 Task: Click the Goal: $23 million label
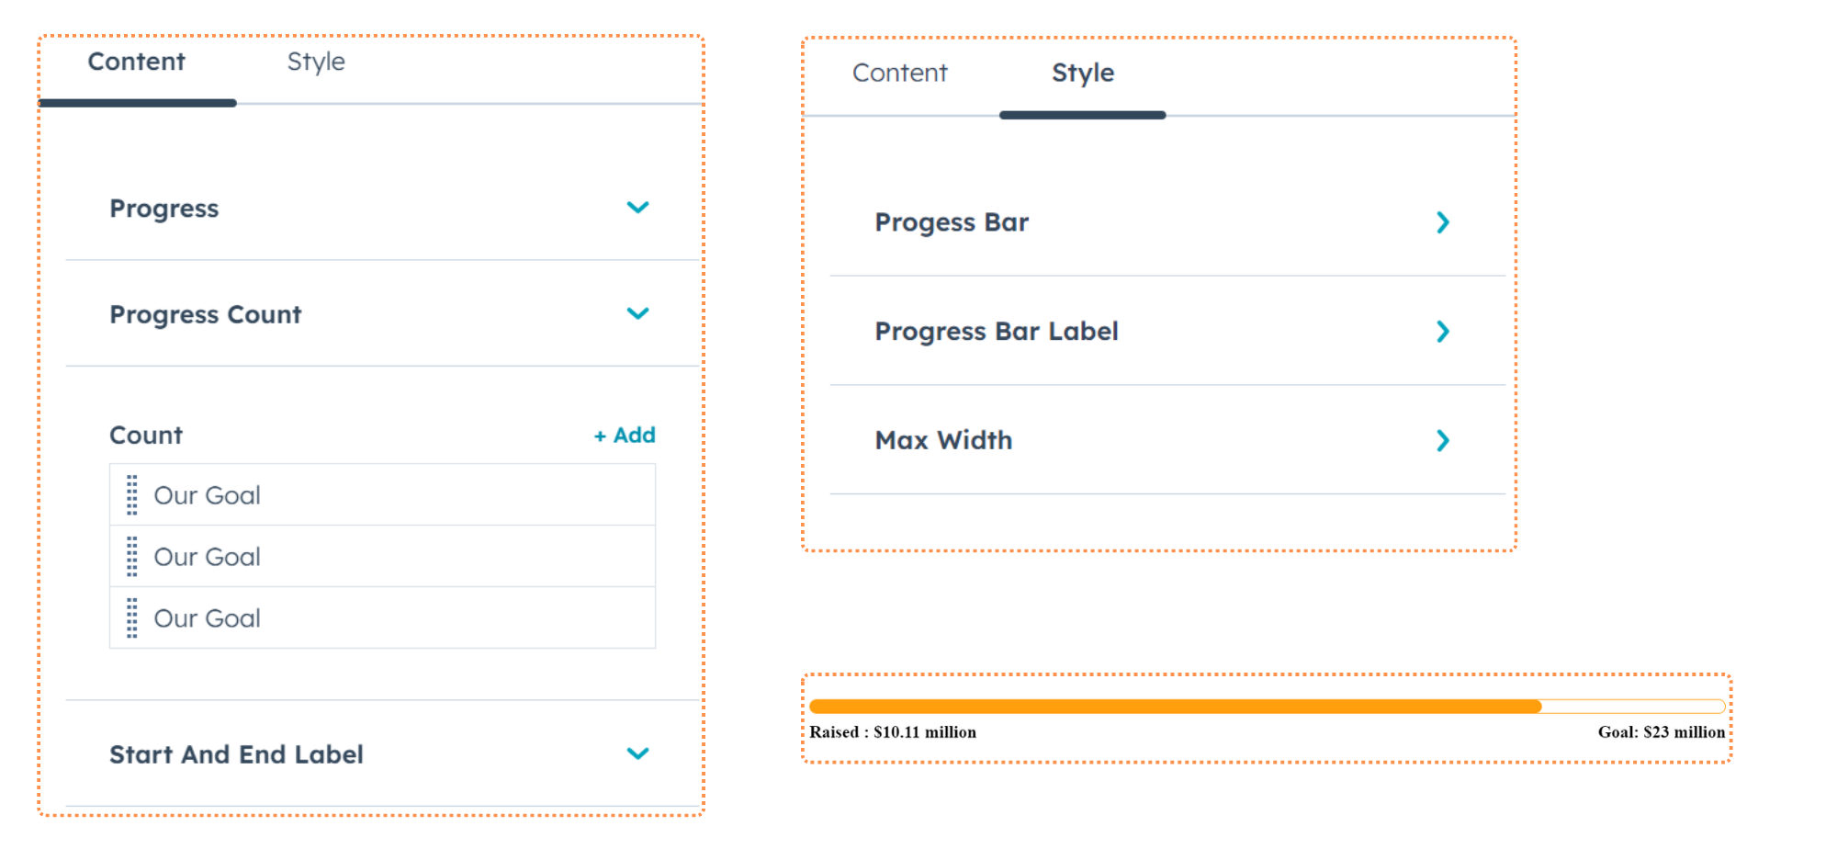pos(1661,732)
